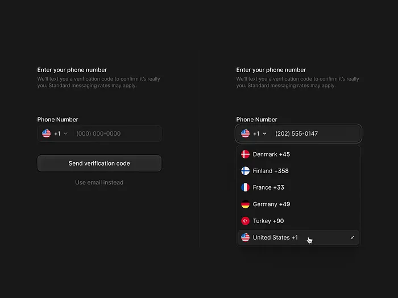This screenshot has width=398, height=298.
Task: Expand left country code chevron
Action: [x=65, y=134]
